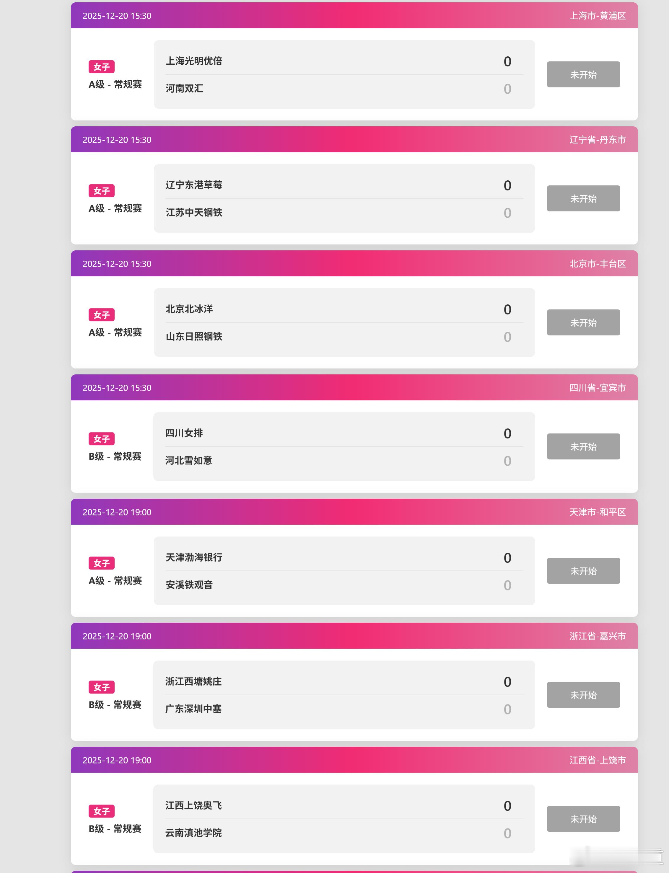This screenshot has height=873, width=669.
Task: Select team name 安溪铁观音
Action: pos(189,585)
